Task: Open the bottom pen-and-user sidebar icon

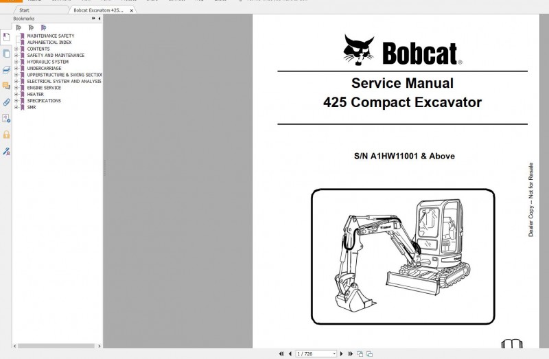Action: tap(6, 151)
